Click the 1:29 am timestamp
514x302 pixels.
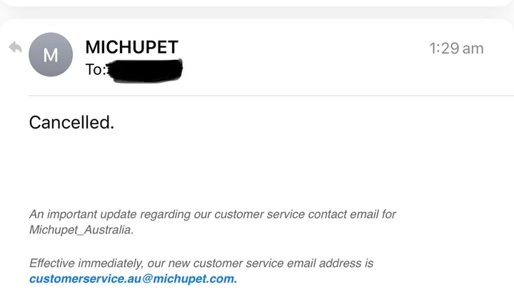456,49
